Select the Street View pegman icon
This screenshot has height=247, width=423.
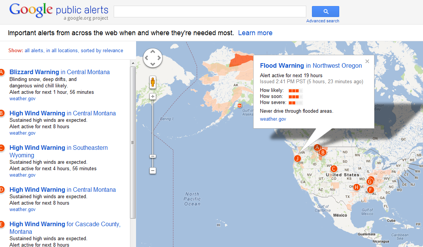click(153, 82)
